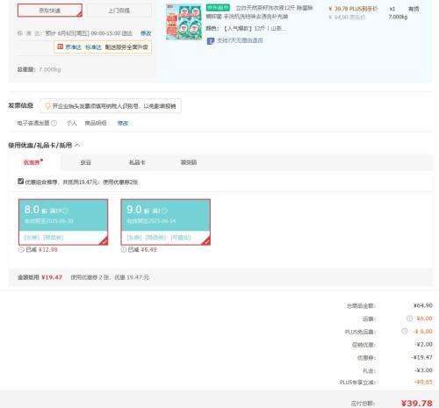Image resolution: width=439 pixels, height=408 pixels.
Task: Click info icon next to PLUS免运费 amount
Action: point(405,331)
